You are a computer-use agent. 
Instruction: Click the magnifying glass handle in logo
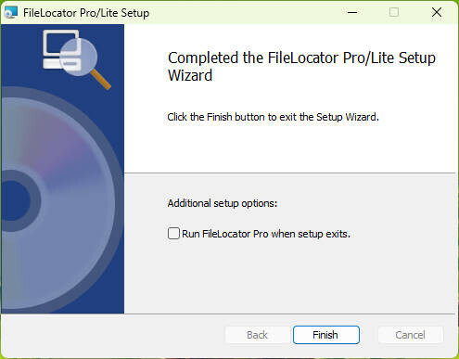pos(101,80)
